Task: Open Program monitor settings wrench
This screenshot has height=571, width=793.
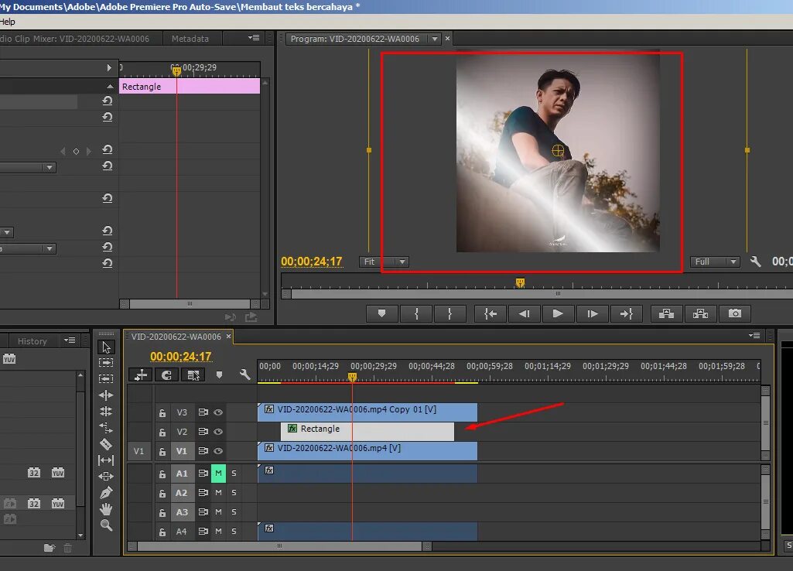Action: (756, 262)
